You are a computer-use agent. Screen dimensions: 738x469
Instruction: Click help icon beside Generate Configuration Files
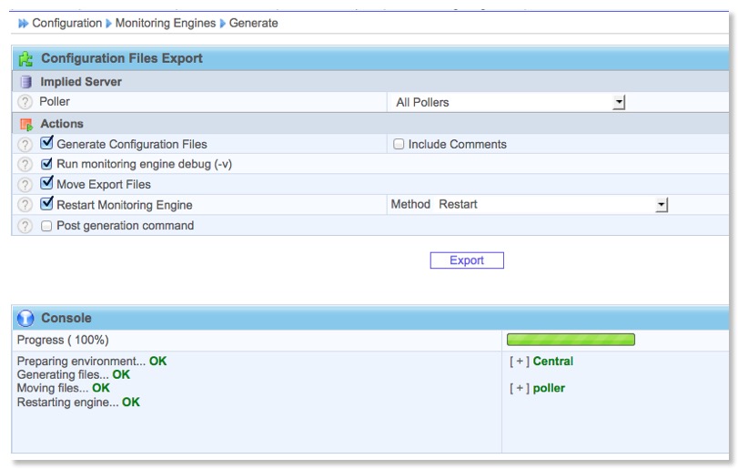tap(25, 144)
